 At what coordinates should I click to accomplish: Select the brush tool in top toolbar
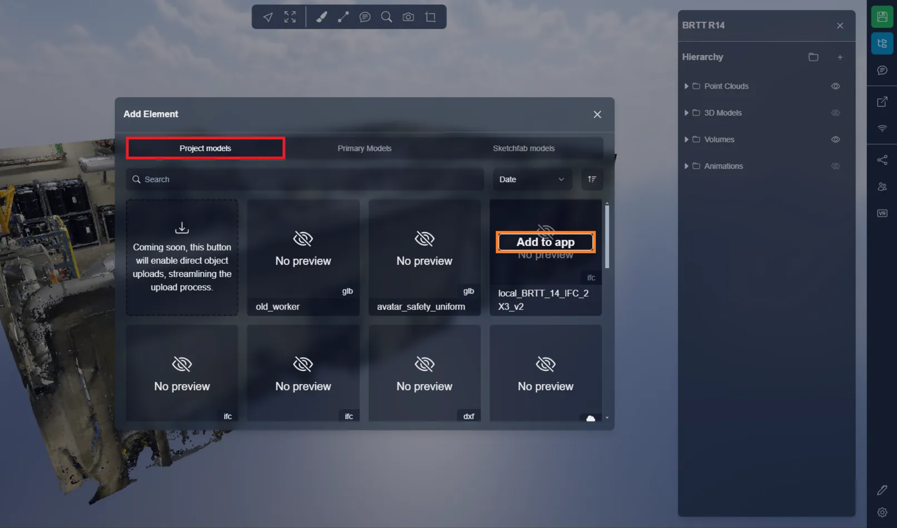(321, 17)
